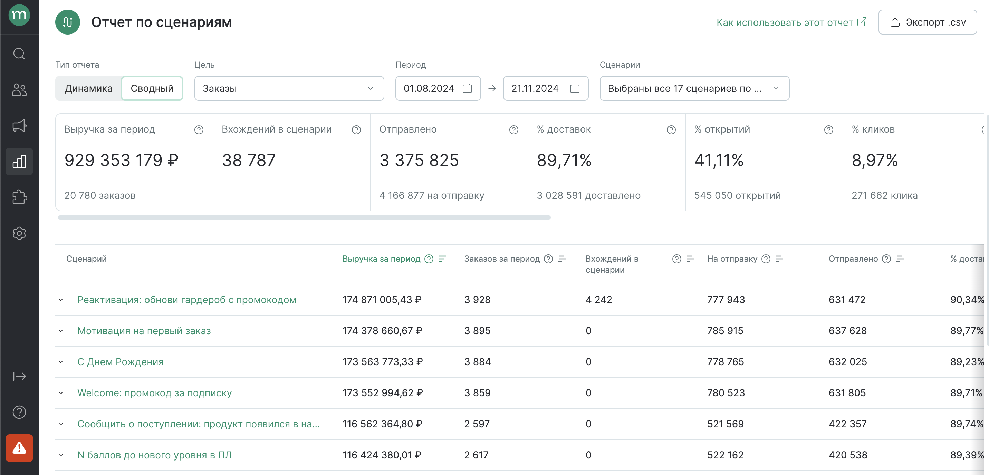Show help for % доставок card
The width and height of the screenshot is (989, 475).
pyautogui.click(x=671, y=130)
